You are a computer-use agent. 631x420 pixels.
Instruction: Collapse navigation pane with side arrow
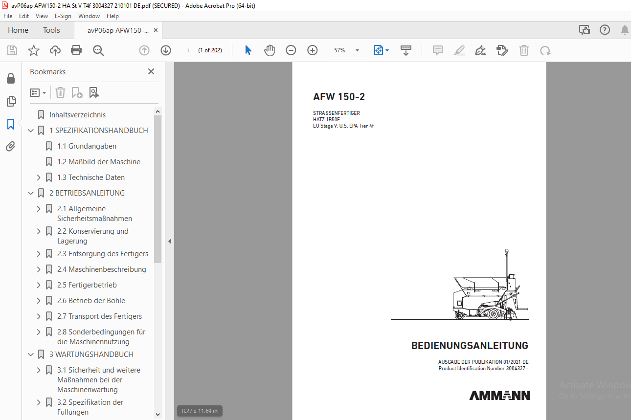coord(170,241)
